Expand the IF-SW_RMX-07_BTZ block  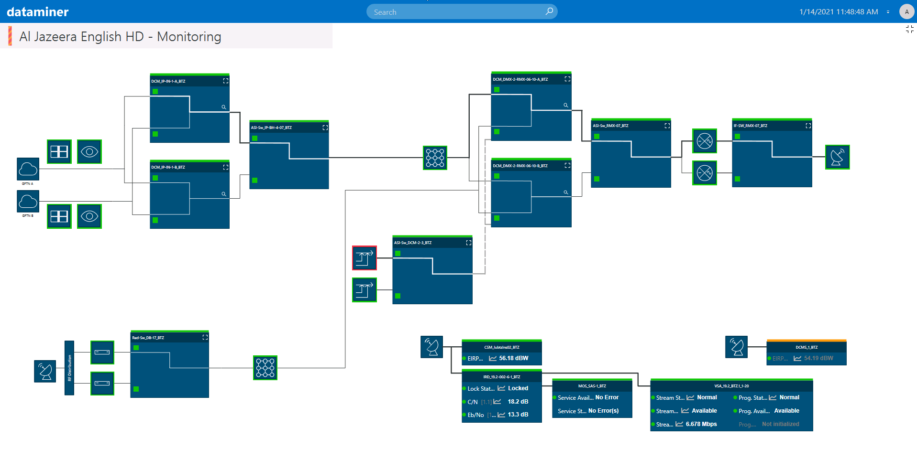(x=808, y=126)
